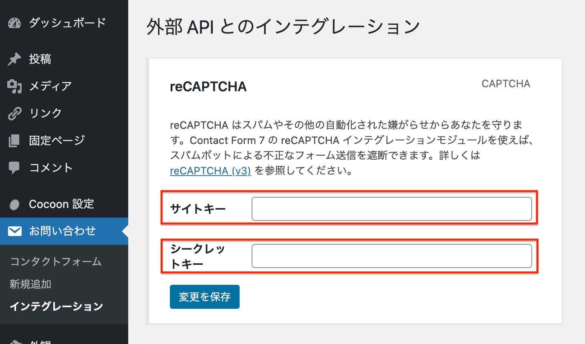Viewport: 585px width, 344px height.
Task: Open the ダッシュボード menu item
Action: (67, 23)
